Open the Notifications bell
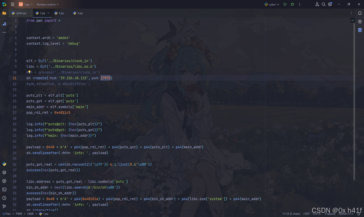The height and width of the screenshot is (217, 364). pyautogui.click(x=360, y=13)
